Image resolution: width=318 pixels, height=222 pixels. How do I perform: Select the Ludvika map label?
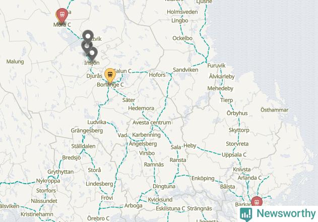[97, 122]
